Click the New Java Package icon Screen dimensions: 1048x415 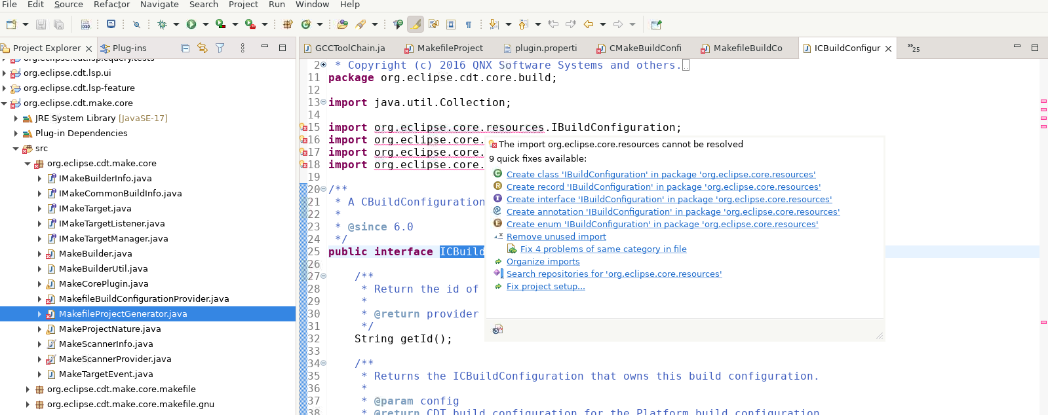point(288,25)
